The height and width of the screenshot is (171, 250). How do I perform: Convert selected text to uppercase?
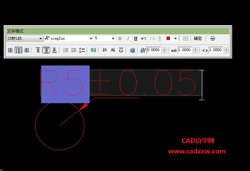pos(105,50)
